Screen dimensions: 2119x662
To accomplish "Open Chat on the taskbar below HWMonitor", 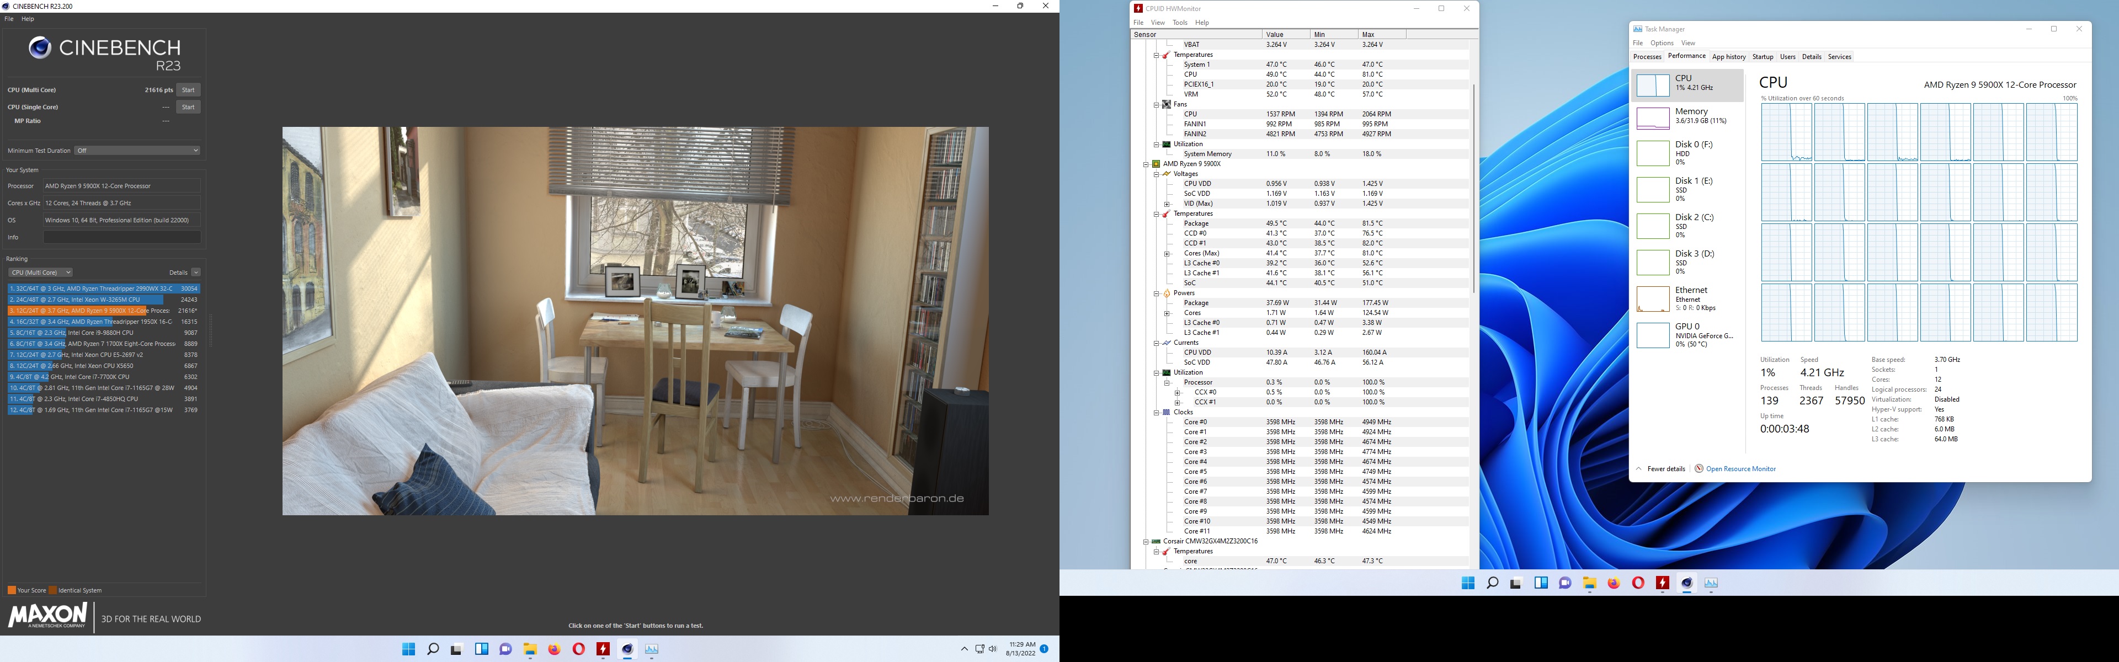I will [1566, 583].
